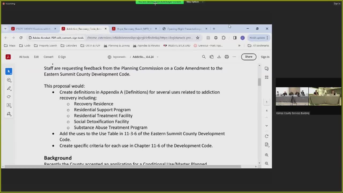Select the Kamas County Services Building video thumbnail
Viewport: 343px width, 193px height.
pos(309,96)
